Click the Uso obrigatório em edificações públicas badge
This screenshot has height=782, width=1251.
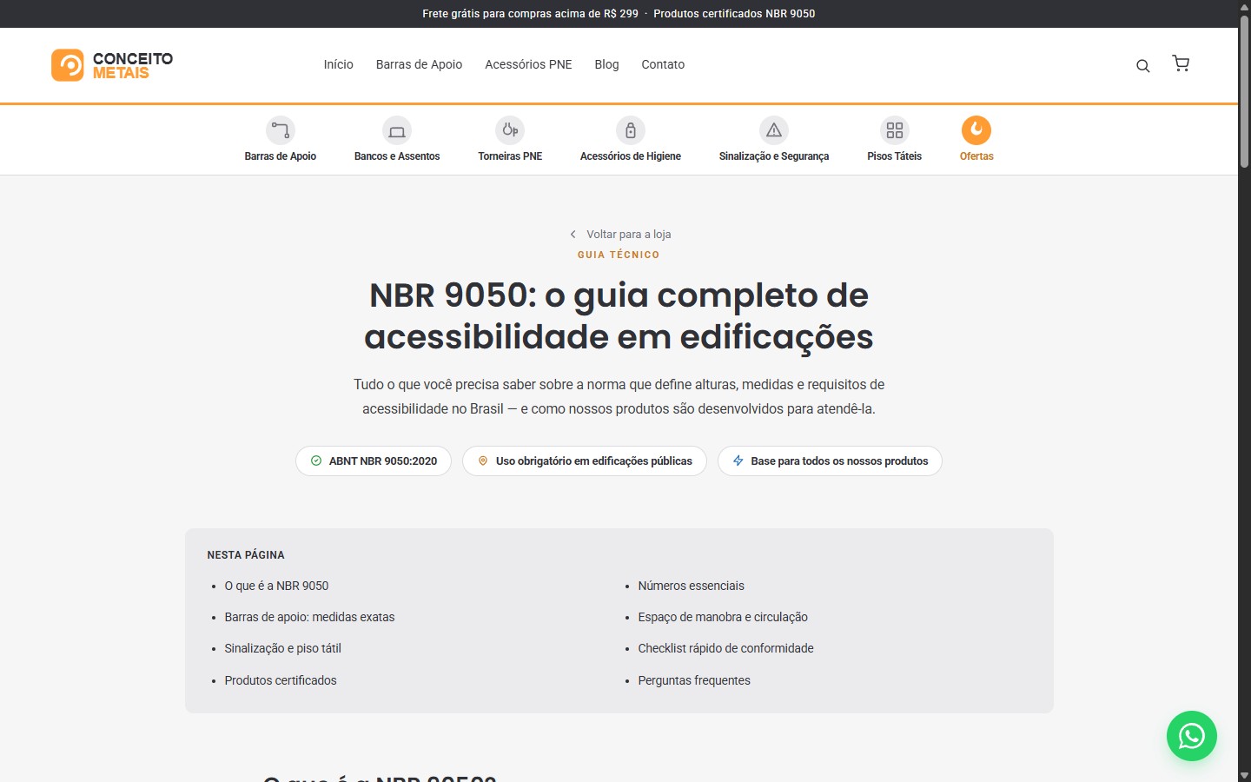585,461
